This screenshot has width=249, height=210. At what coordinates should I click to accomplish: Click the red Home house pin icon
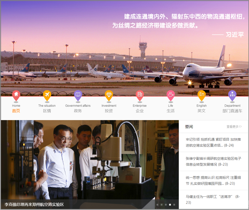pyautogui.click(x=16, y=95)
